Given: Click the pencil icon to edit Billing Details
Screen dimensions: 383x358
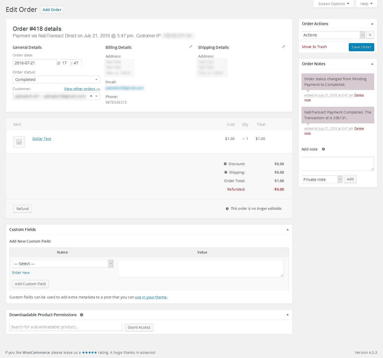Looking at the screenshot, I should click(x=191, y=46).
